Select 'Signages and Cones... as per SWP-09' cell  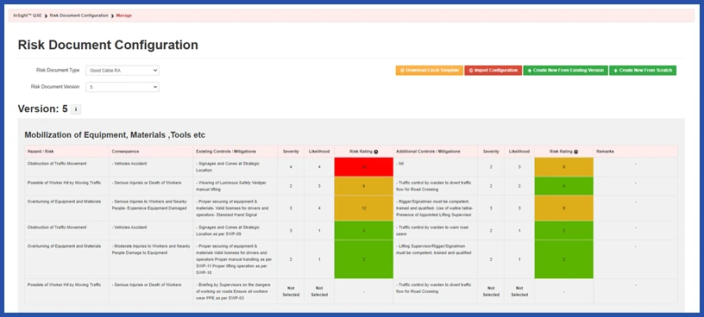pos(236,231)
